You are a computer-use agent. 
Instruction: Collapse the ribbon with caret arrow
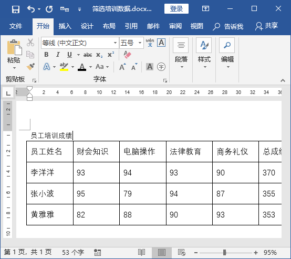(x=283, y=80)
